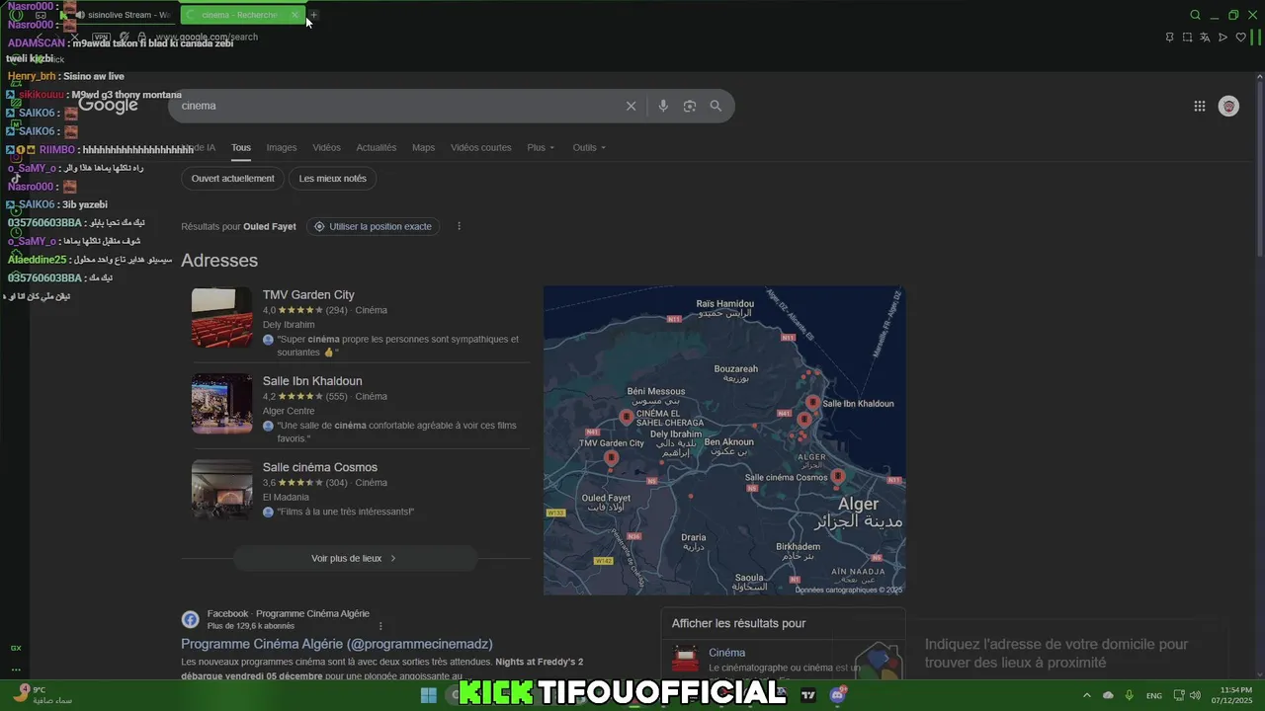Click the www.google.com/search address bar
The height and width of the screenshot is (711, 1265).
pyautogui.click(x=207, y=38)
